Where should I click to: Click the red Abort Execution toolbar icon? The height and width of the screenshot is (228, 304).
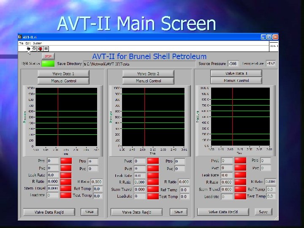(x=40, y=49)
